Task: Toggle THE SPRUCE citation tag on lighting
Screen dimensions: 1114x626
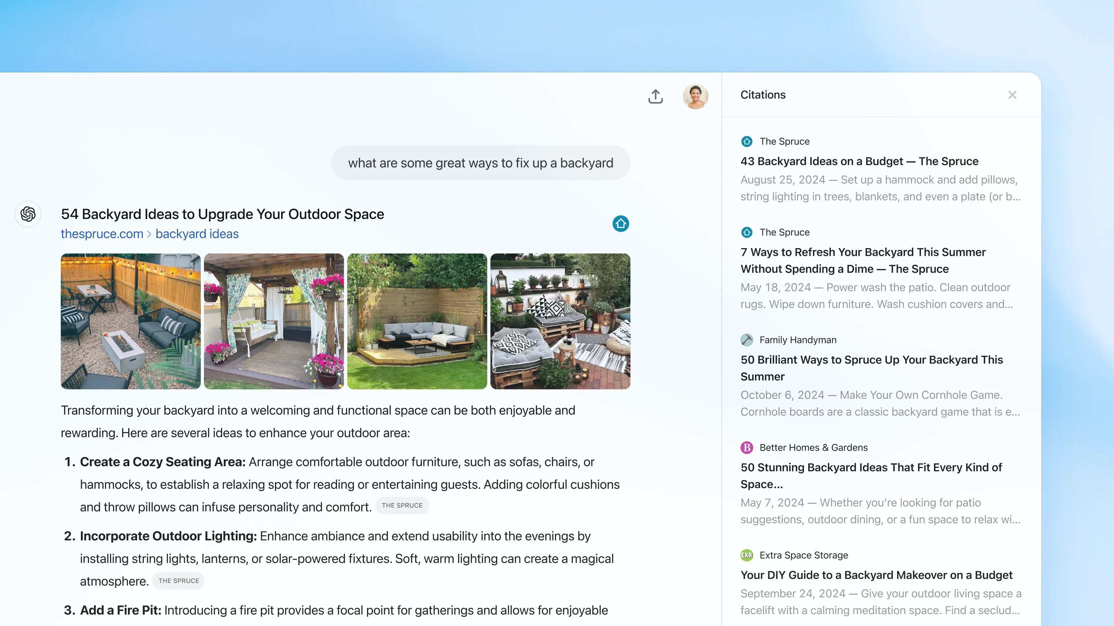Action: tap(179, 580)
